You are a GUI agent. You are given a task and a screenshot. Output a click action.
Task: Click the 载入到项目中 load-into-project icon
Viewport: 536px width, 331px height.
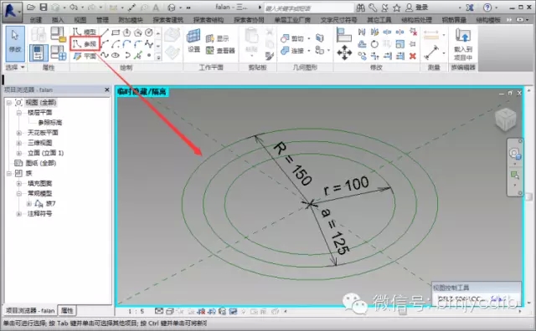(x=463, y=44)
